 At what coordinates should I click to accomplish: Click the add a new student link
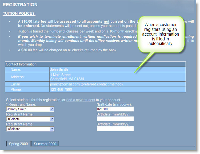coord(81,100)
